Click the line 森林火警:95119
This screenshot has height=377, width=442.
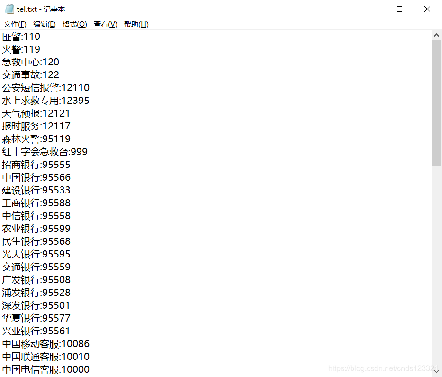tap(36, 139)
